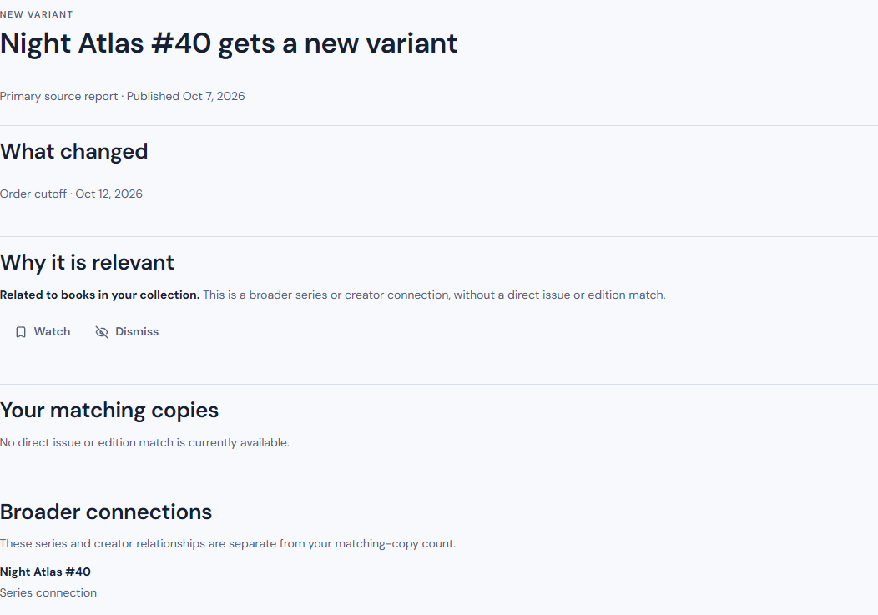Click the 'Series connection' label

48,592
